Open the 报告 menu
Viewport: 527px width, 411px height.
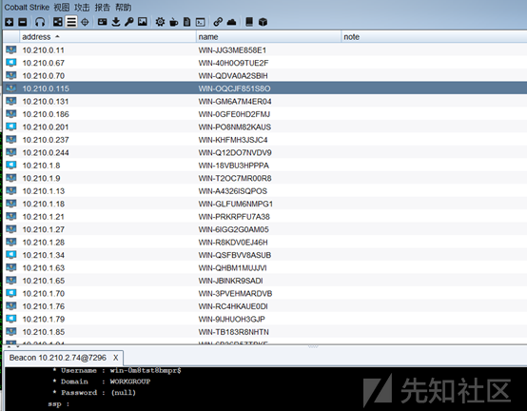point(103,8)
